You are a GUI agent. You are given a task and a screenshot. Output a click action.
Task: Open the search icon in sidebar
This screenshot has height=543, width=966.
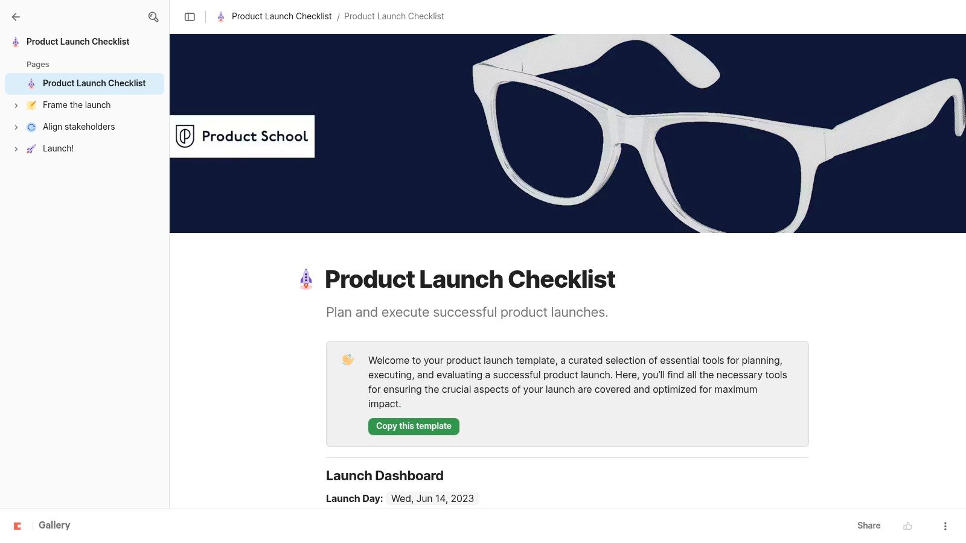click(x=153, y=17)
